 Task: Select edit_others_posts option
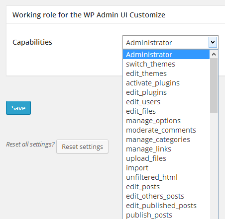click(x=166, y=196)
